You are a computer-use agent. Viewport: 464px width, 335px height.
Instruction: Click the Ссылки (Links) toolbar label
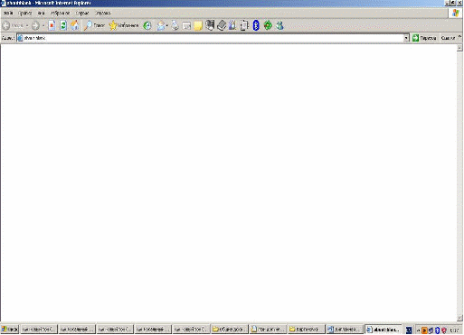pyautogui.click(x=448, y=38)
